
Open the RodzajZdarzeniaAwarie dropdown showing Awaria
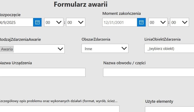coord(32,49)
